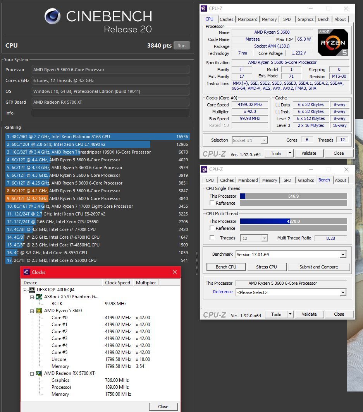Open About tab in lower CPU-Z window

pos(341,180)
